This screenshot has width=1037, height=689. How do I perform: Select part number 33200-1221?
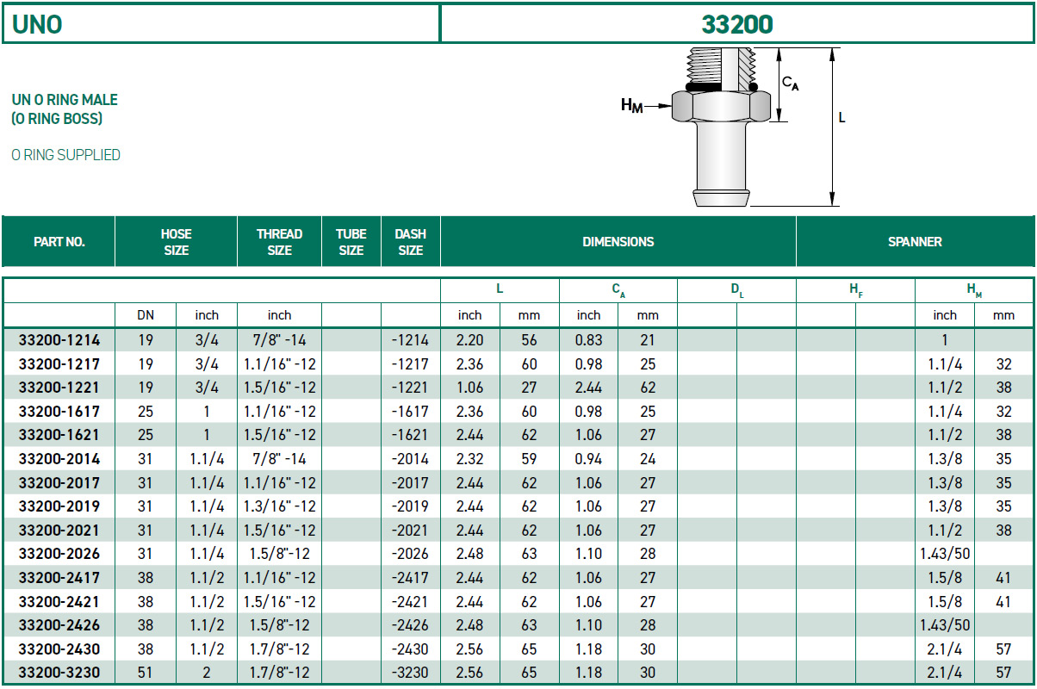coord(59,388)
